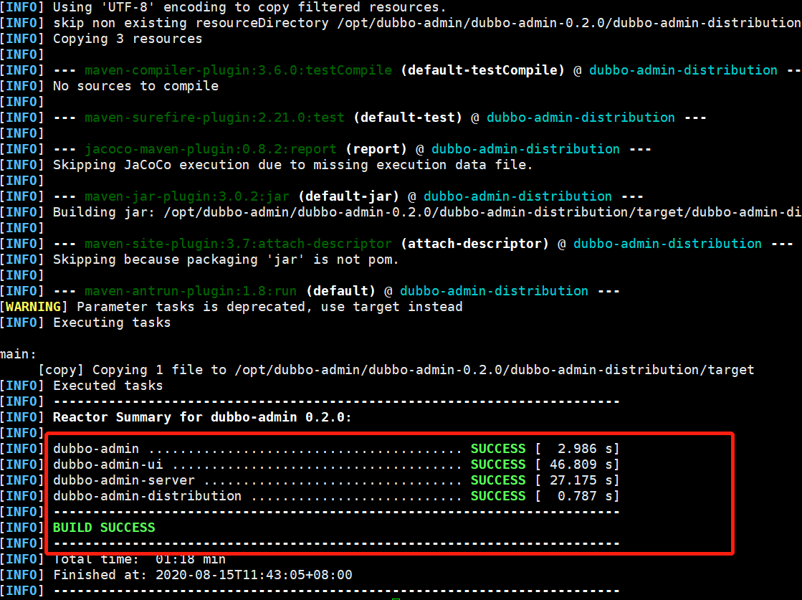Click "Skipping because packaging 'jar'" line

click(x=226, y=259)
